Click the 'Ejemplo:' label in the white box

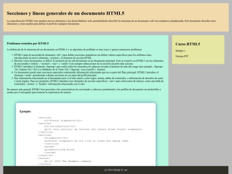[25, 112]
